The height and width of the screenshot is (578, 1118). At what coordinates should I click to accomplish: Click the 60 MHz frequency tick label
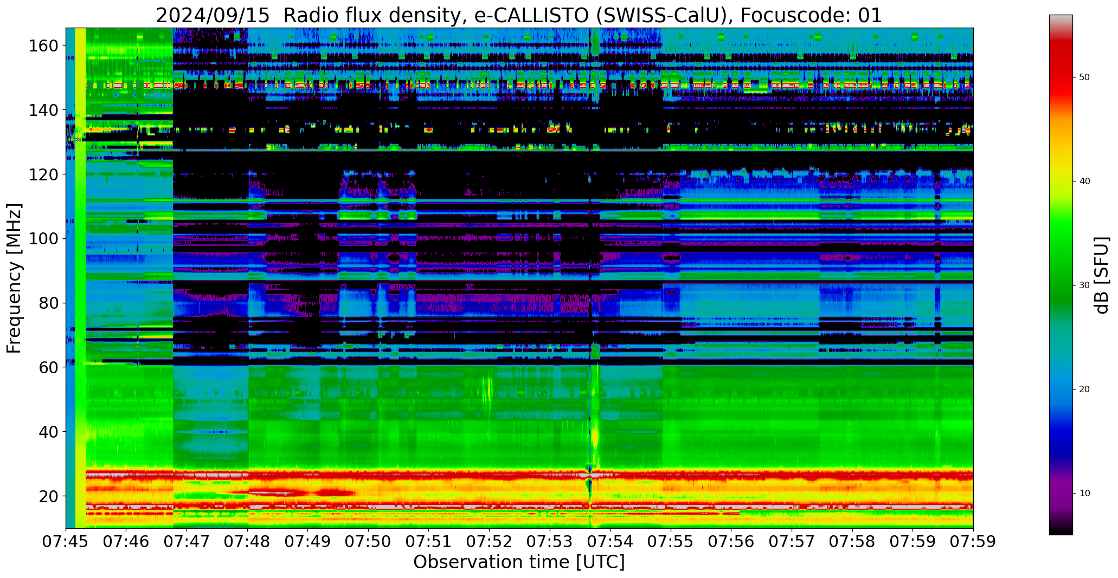point(49,367)
